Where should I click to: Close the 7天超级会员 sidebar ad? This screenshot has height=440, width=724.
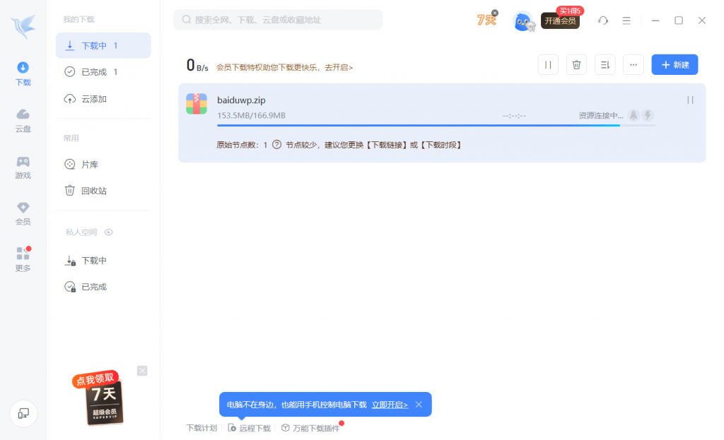tap(142, 371)
